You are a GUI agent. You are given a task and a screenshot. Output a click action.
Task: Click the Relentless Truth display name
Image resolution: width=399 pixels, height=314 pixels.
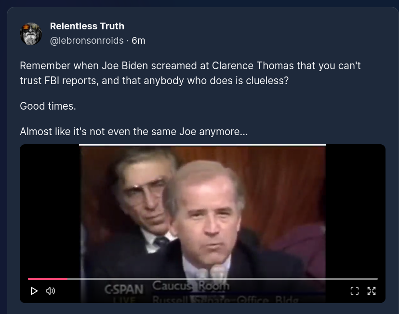(87, 26)
